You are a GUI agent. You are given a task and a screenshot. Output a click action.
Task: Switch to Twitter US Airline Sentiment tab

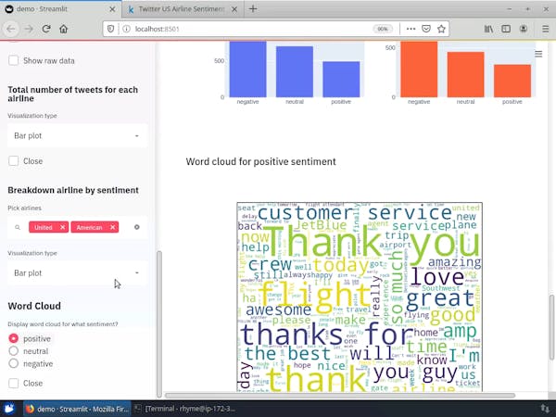pos(181,9)
